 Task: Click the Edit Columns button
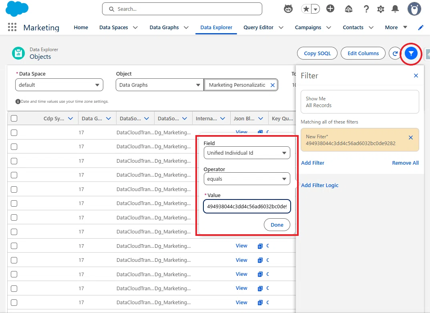363,54
